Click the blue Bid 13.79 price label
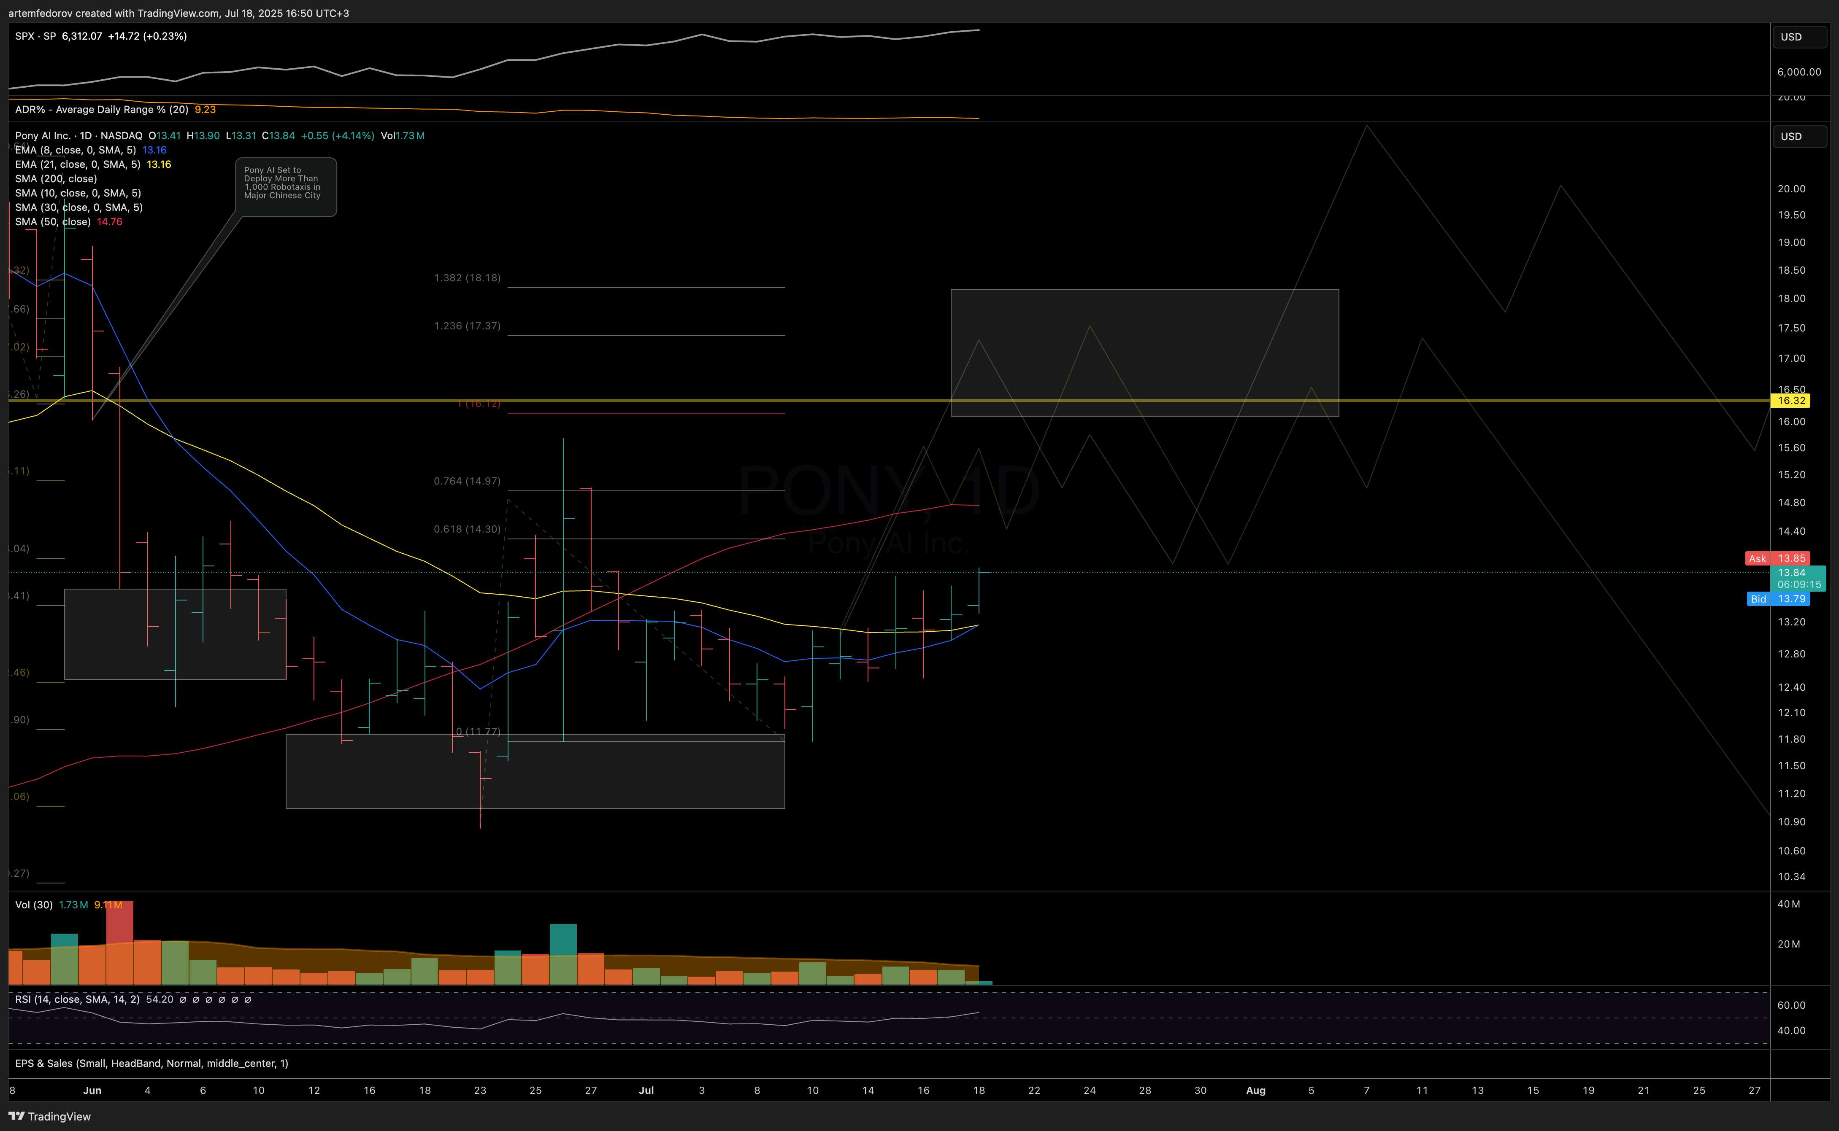 1778,598
